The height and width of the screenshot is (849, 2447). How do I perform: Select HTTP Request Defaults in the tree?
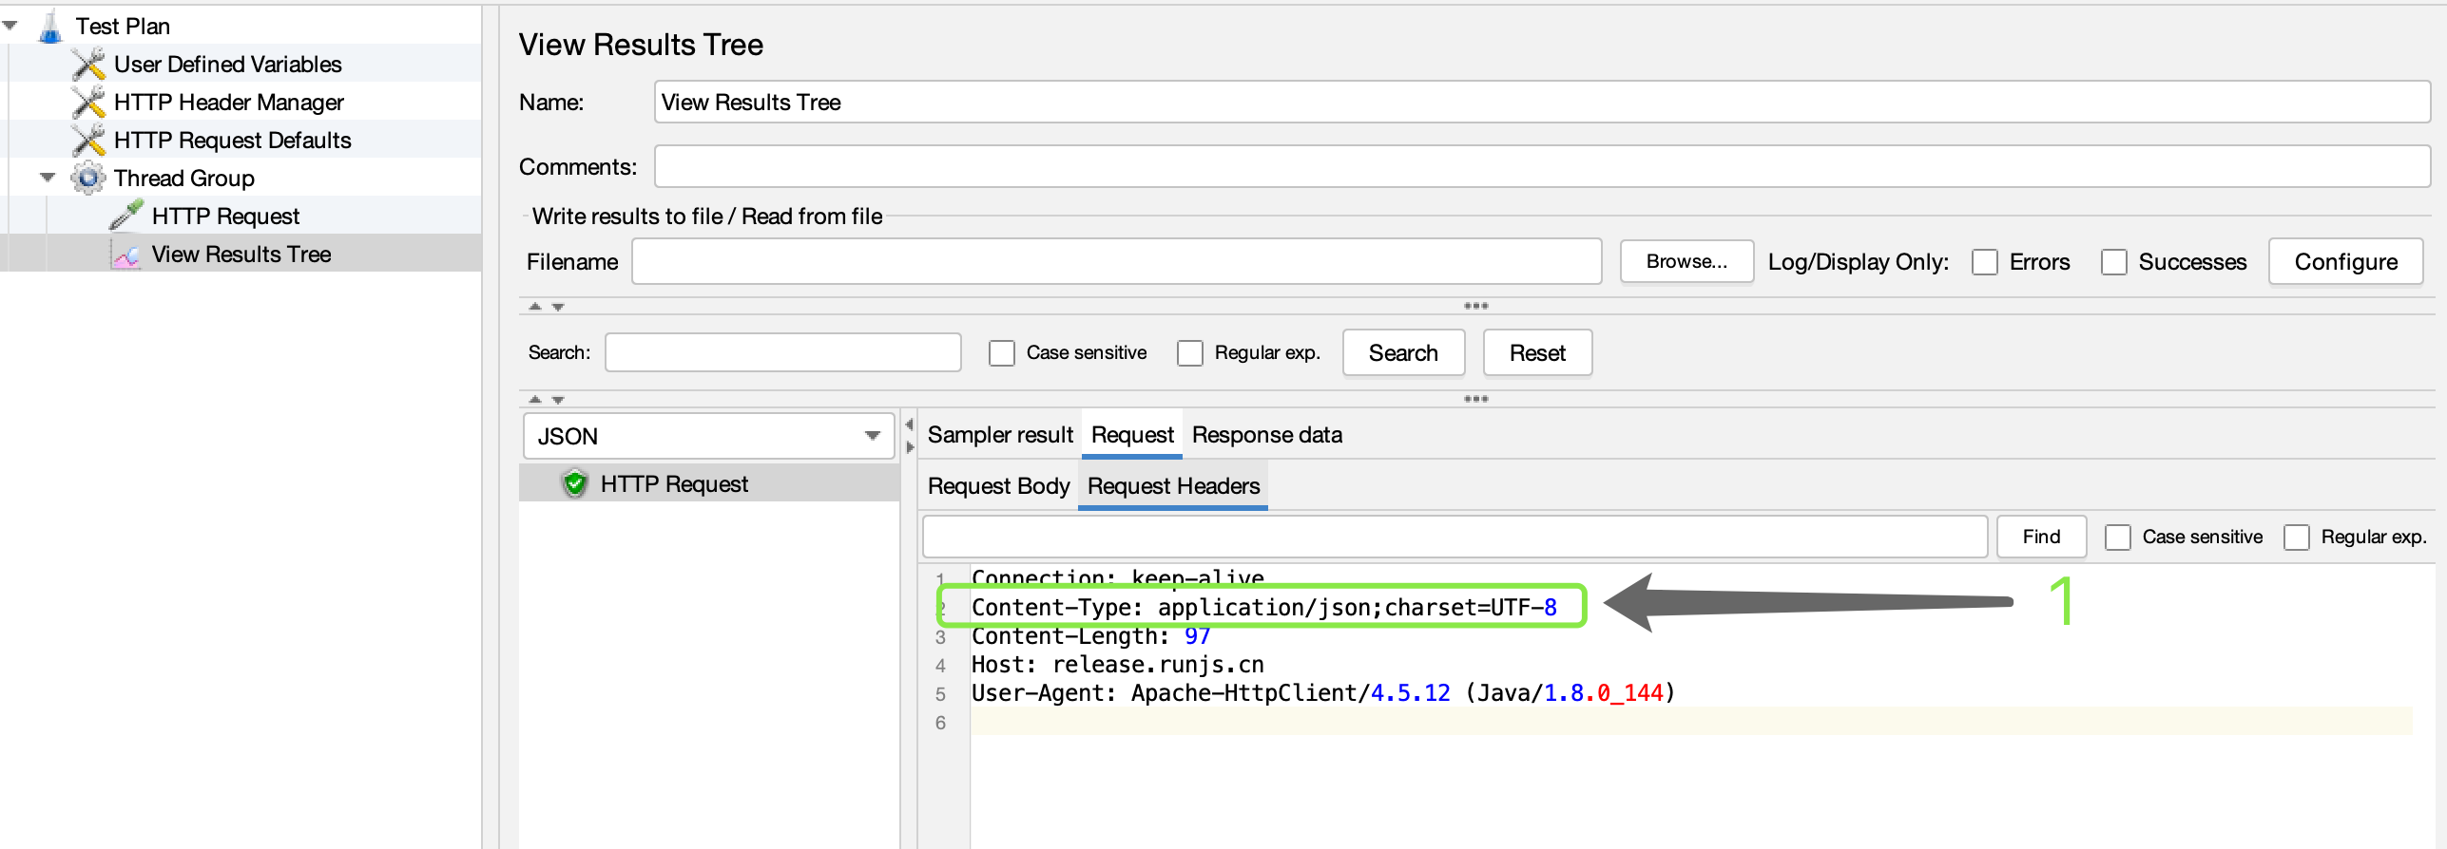tap(232, 140)
